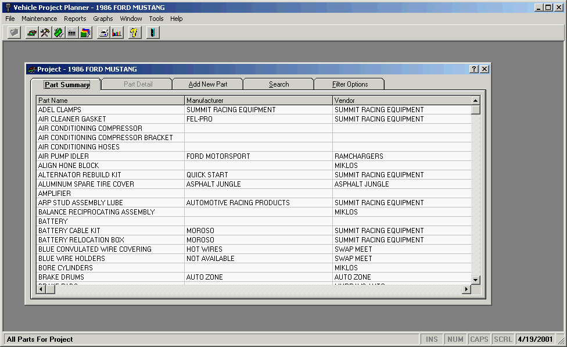Image resolution: width=567 pixels, height=347 pixels.
Task: Switch to the Search tab
Action: pos(279,84)
